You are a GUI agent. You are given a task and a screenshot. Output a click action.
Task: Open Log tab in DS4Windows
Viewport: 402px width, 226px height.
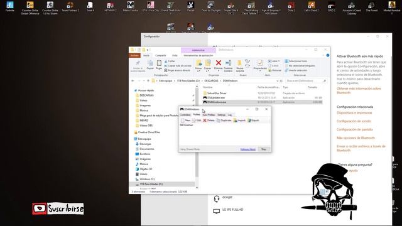point(230,115)
